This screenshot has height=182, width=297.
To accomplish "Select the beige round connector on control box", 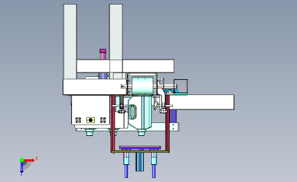I will click(x=90, y=120).
